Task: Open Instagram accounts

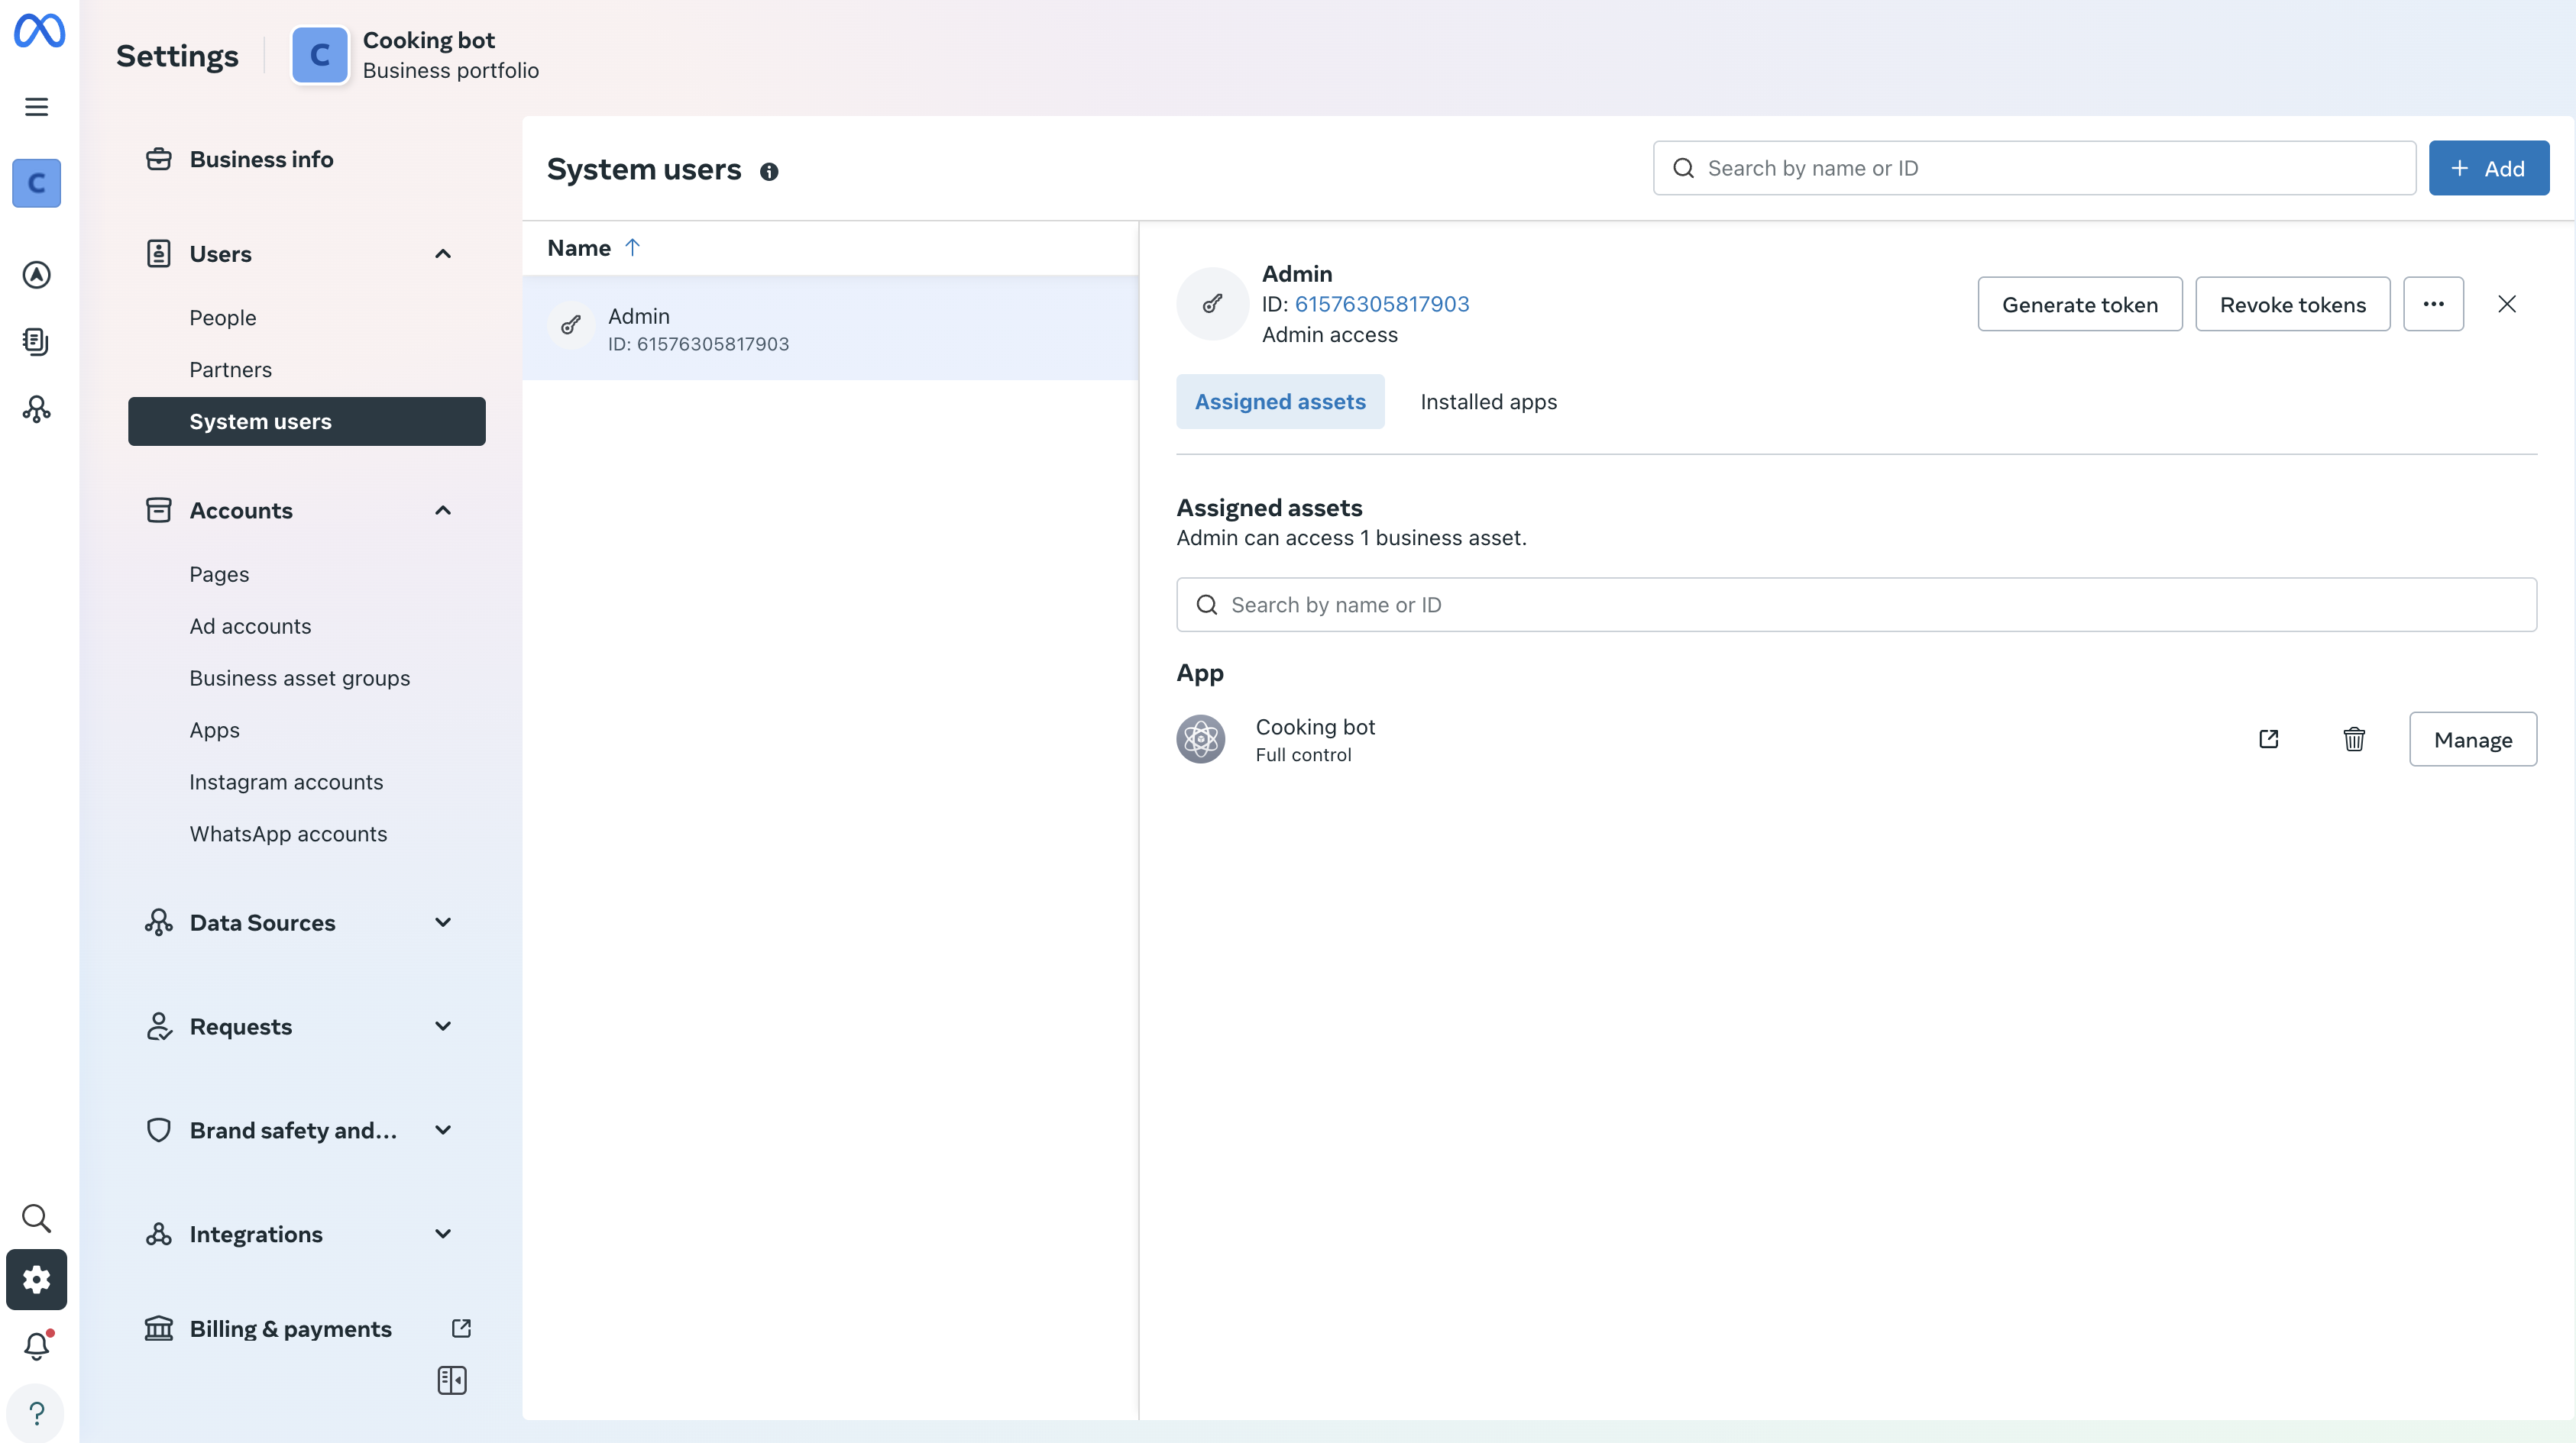Action: pyautogui.click(x=286, y=783)
